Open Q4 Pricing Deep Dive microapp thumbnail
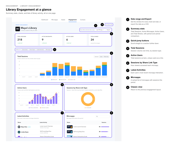The width and height of the screenshot is (171, 145). pos(70,132)
